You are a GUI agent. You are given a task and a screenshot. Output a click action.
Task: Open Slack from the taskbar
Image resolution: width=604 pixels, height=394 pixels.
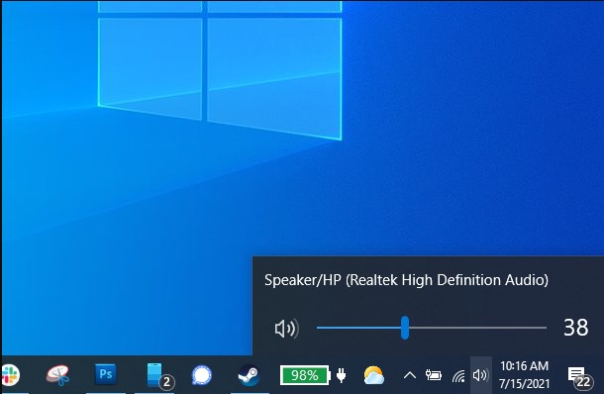coord(10,374)
